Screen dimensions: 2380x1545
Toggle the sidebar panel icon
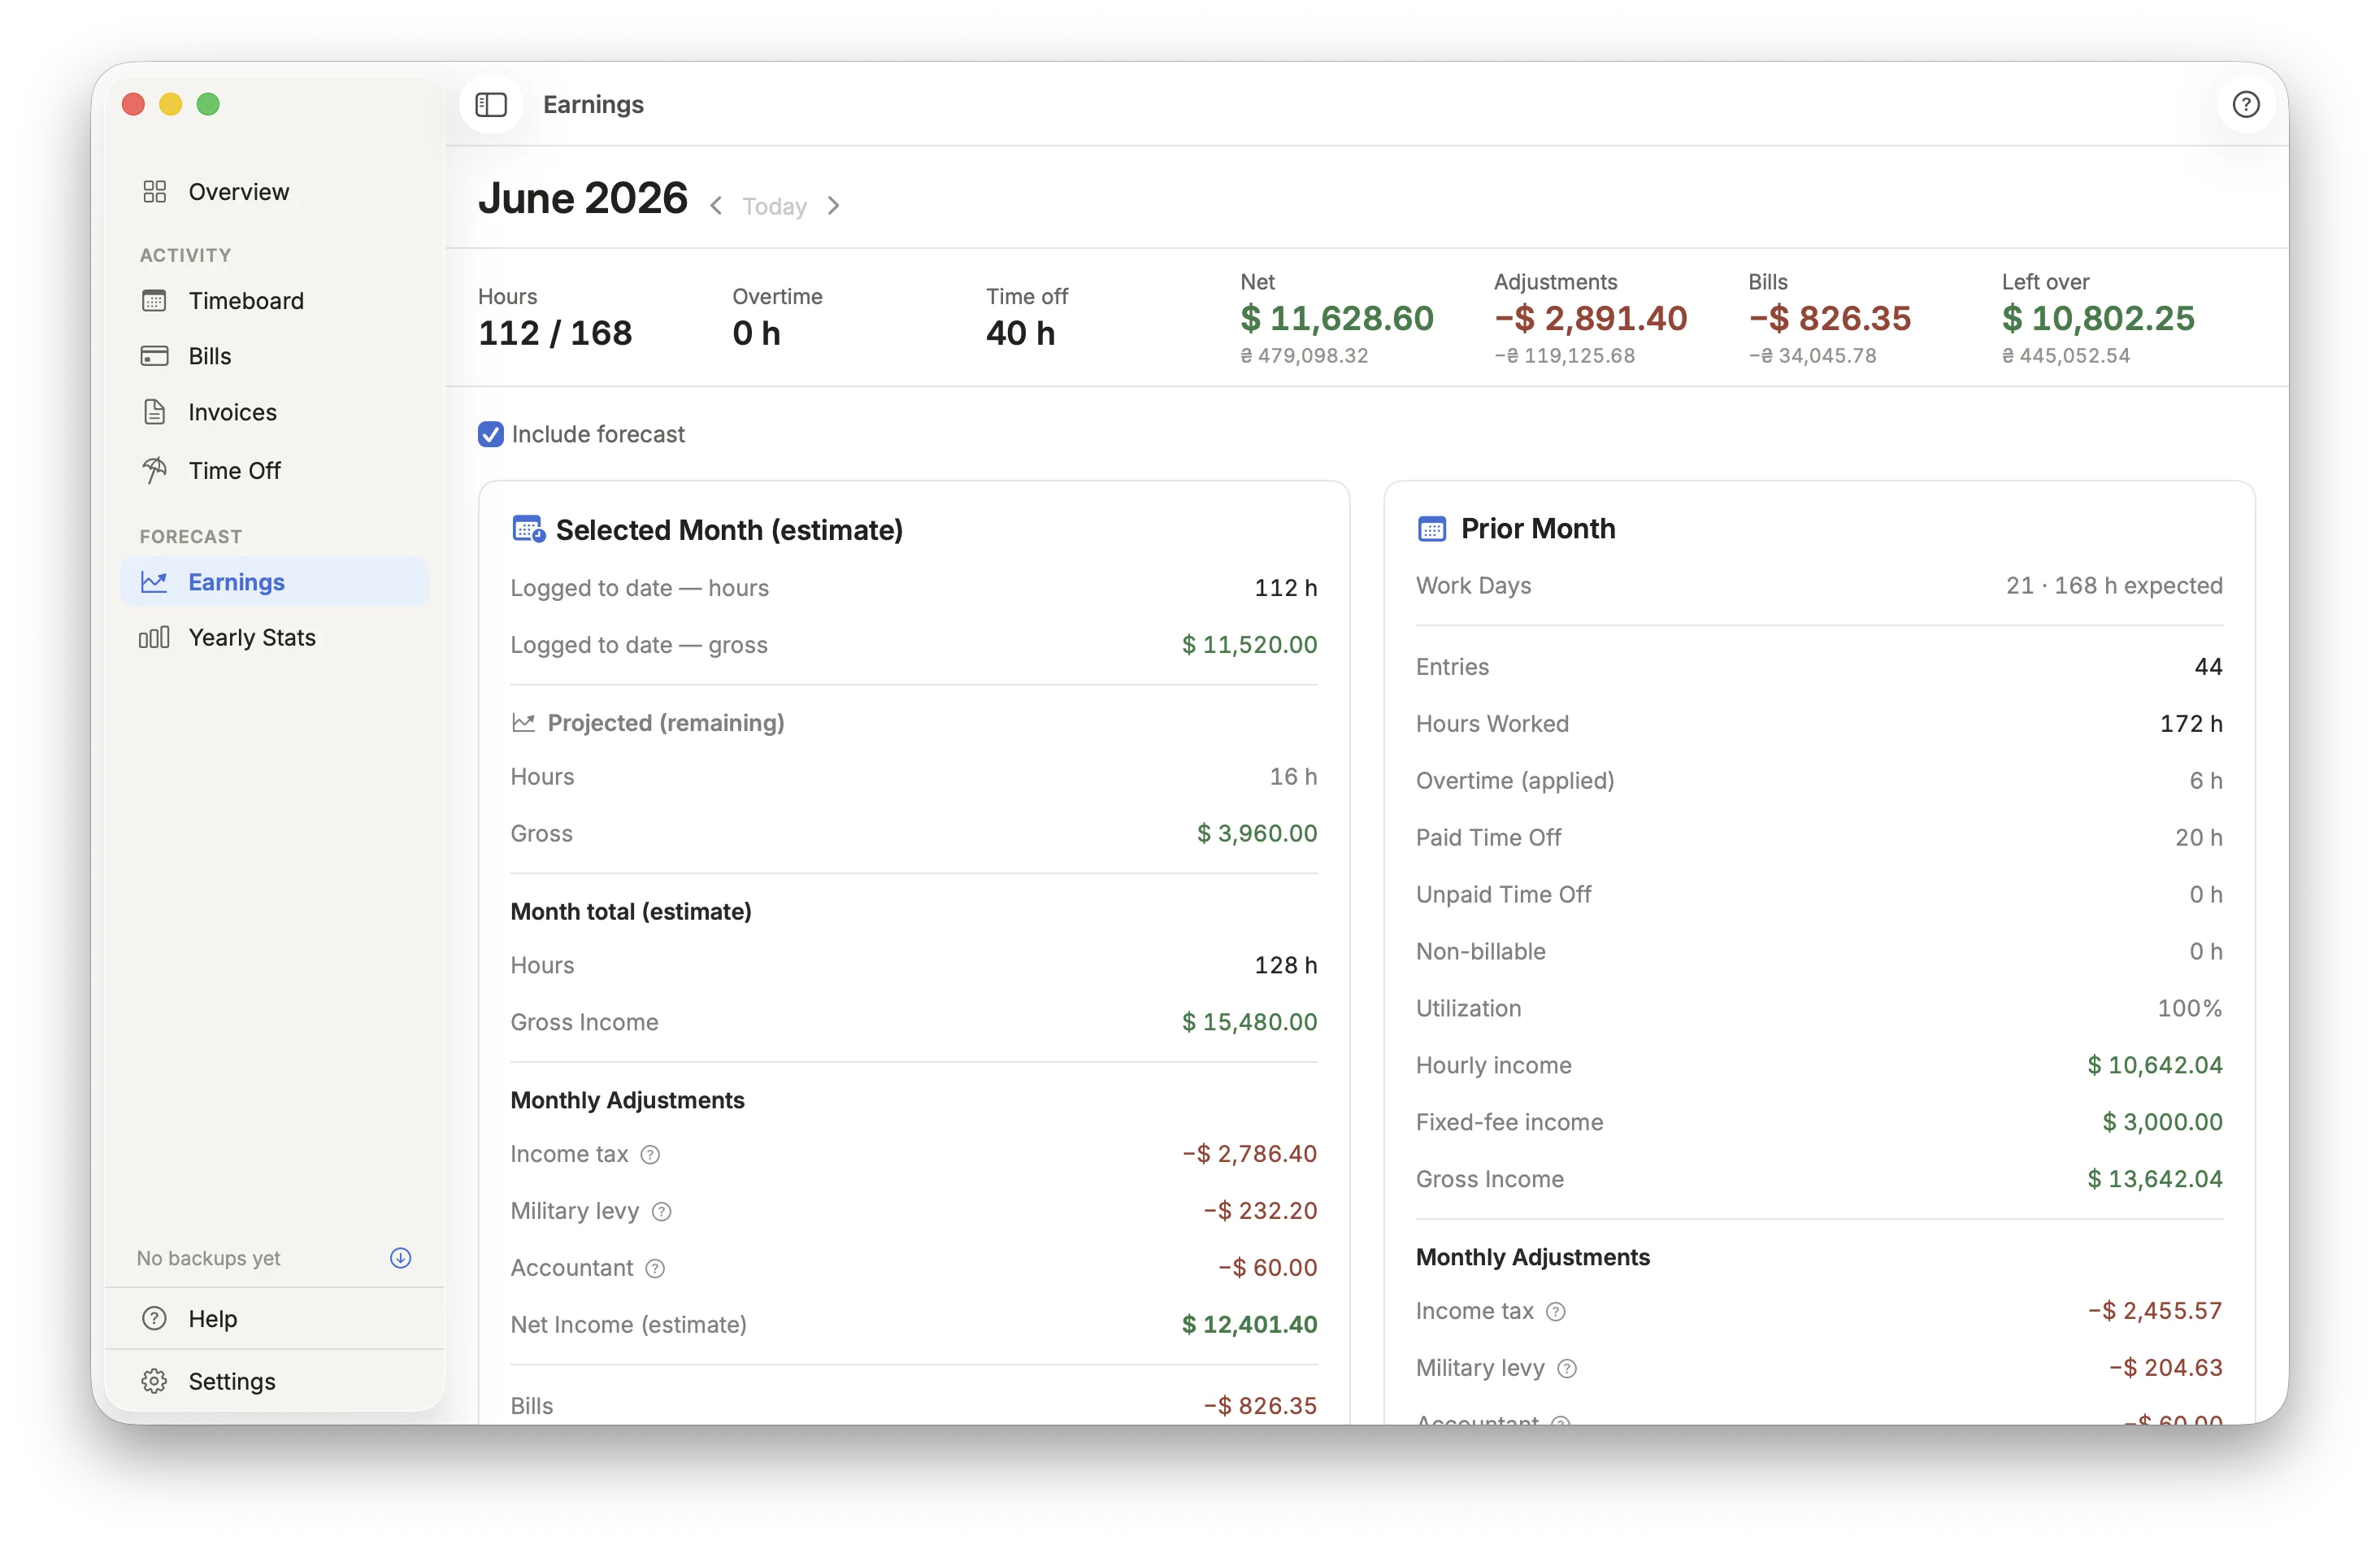tap(491, 104)
